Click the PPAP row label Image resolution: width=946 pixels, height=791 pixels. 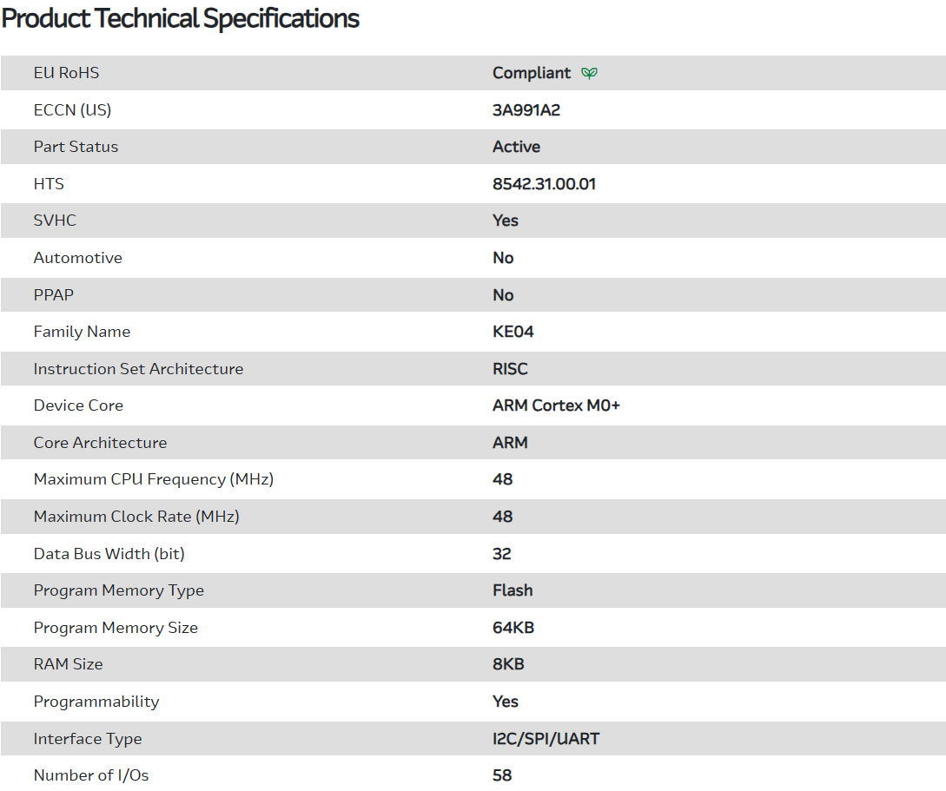[x=54, y=295]
